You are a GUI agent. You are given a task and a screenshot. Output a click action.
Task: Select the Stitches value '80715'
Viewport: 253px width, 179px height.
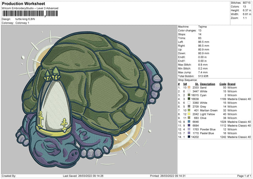tap(247, 3)
